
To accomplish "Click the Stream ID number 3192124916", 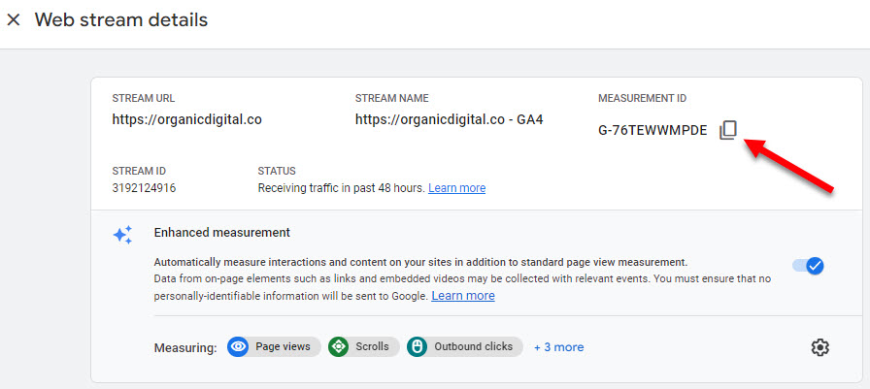I will (x=144, y=188).
